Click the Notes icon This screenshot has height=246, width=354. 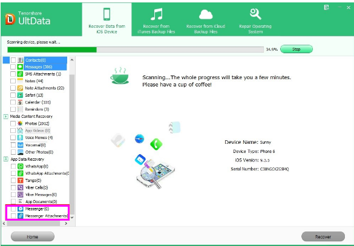click(21, 81)
